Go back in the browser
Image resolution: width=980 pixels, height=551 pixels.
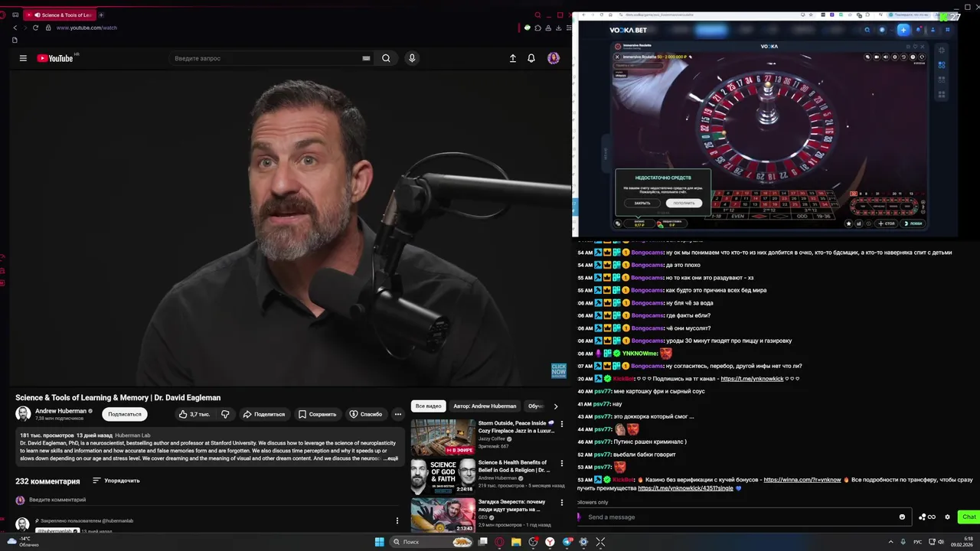coord(15,28)
